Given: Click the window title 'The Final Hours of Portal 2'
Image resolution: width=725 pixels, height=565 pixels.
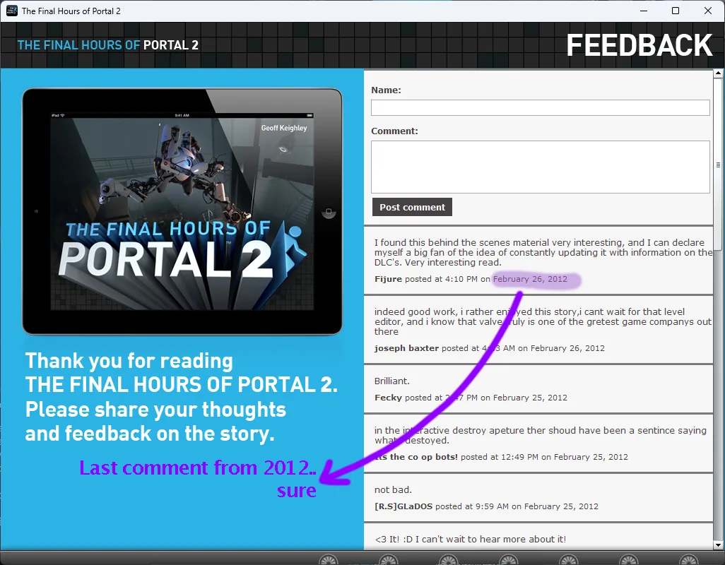Looking at the screenshot, I should [71, 11].
